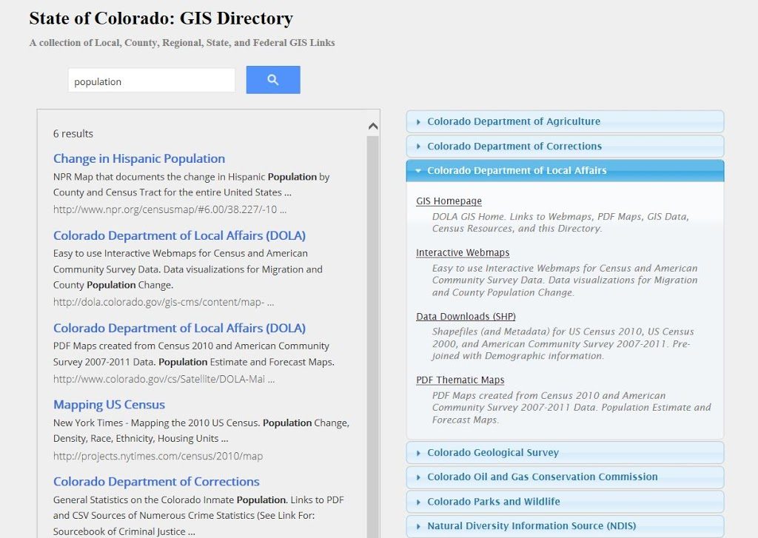758x538 pixels.
Task: Open the Data Downloads (SHP) link
Action: (466, 317)
